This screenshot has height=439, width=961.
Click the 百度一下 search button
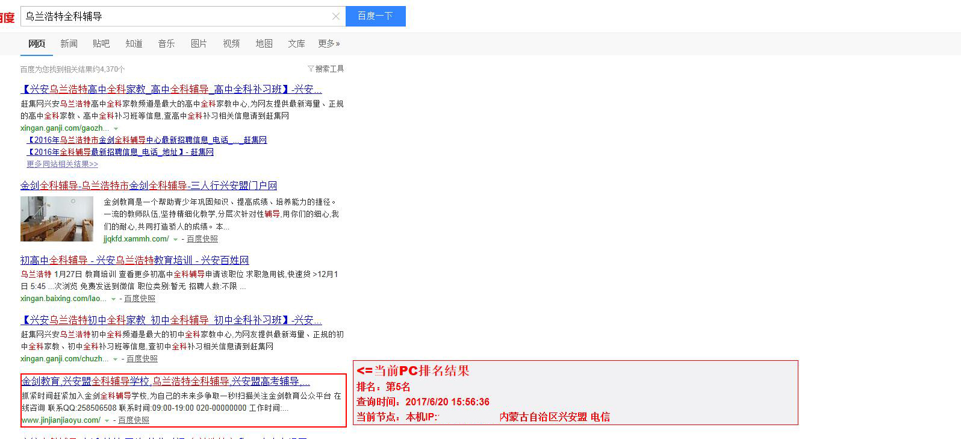[x=375, y=16]
